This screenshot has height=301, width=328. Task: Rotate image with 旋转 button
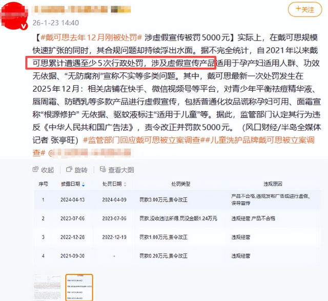tap(77, 170)
